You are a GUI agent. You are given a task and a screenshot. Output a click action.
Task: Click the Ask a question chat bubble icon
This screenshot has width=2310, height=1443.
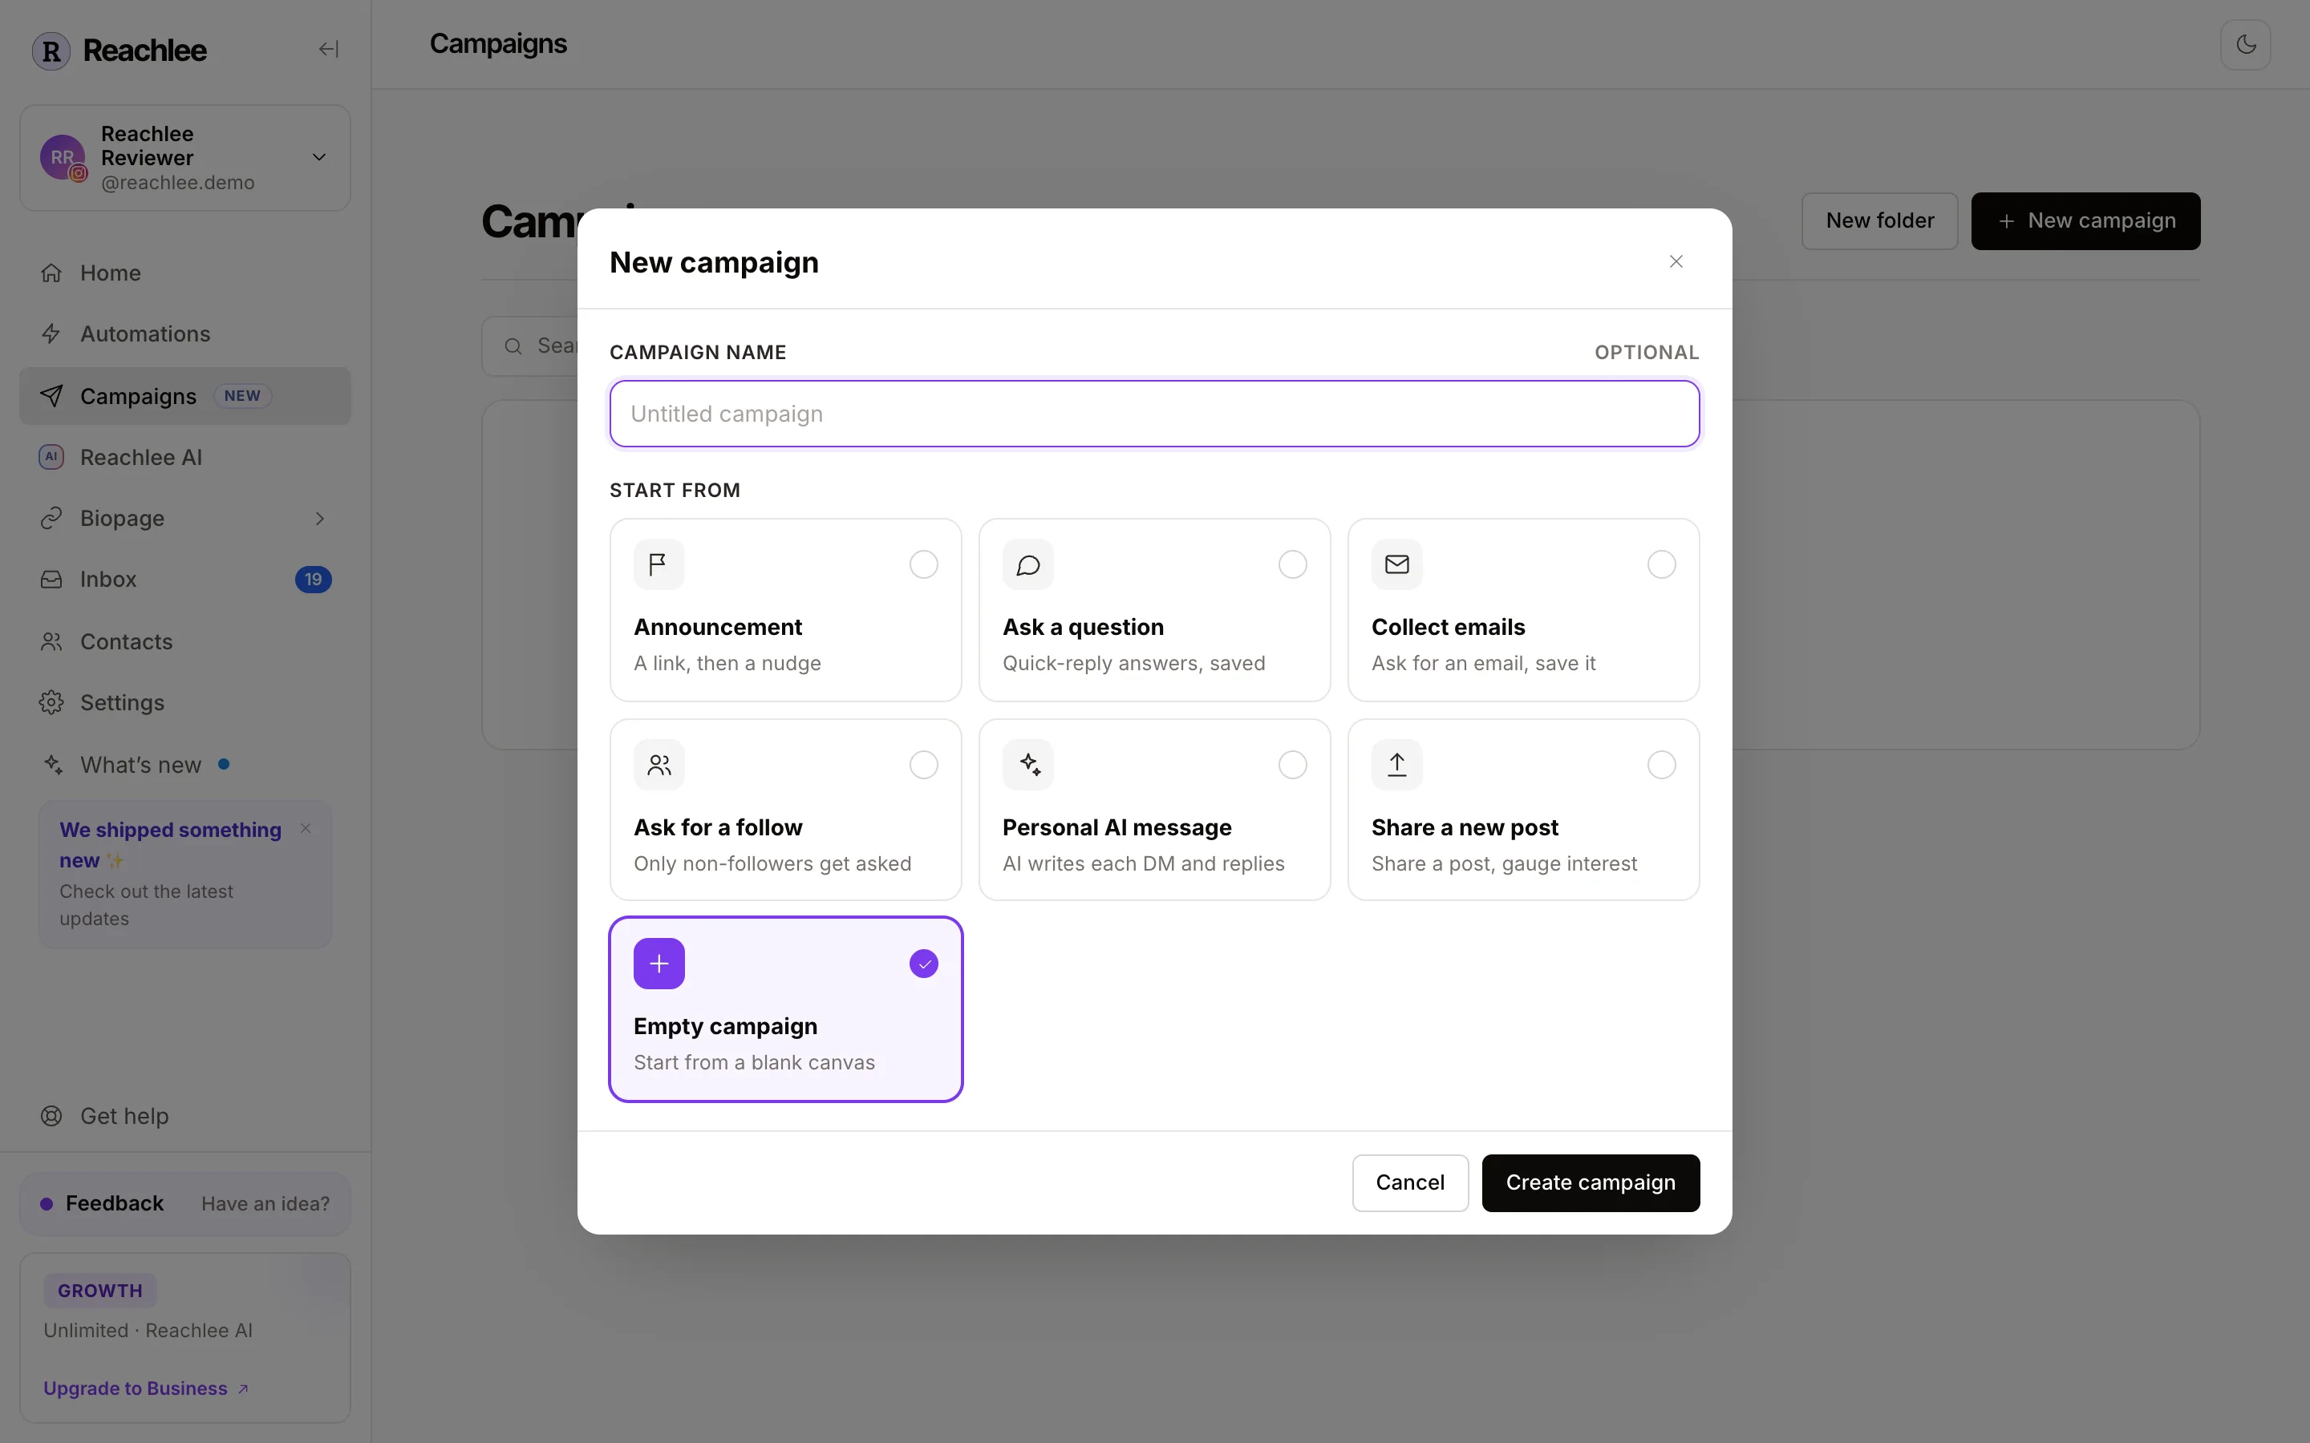(1028, 565)
